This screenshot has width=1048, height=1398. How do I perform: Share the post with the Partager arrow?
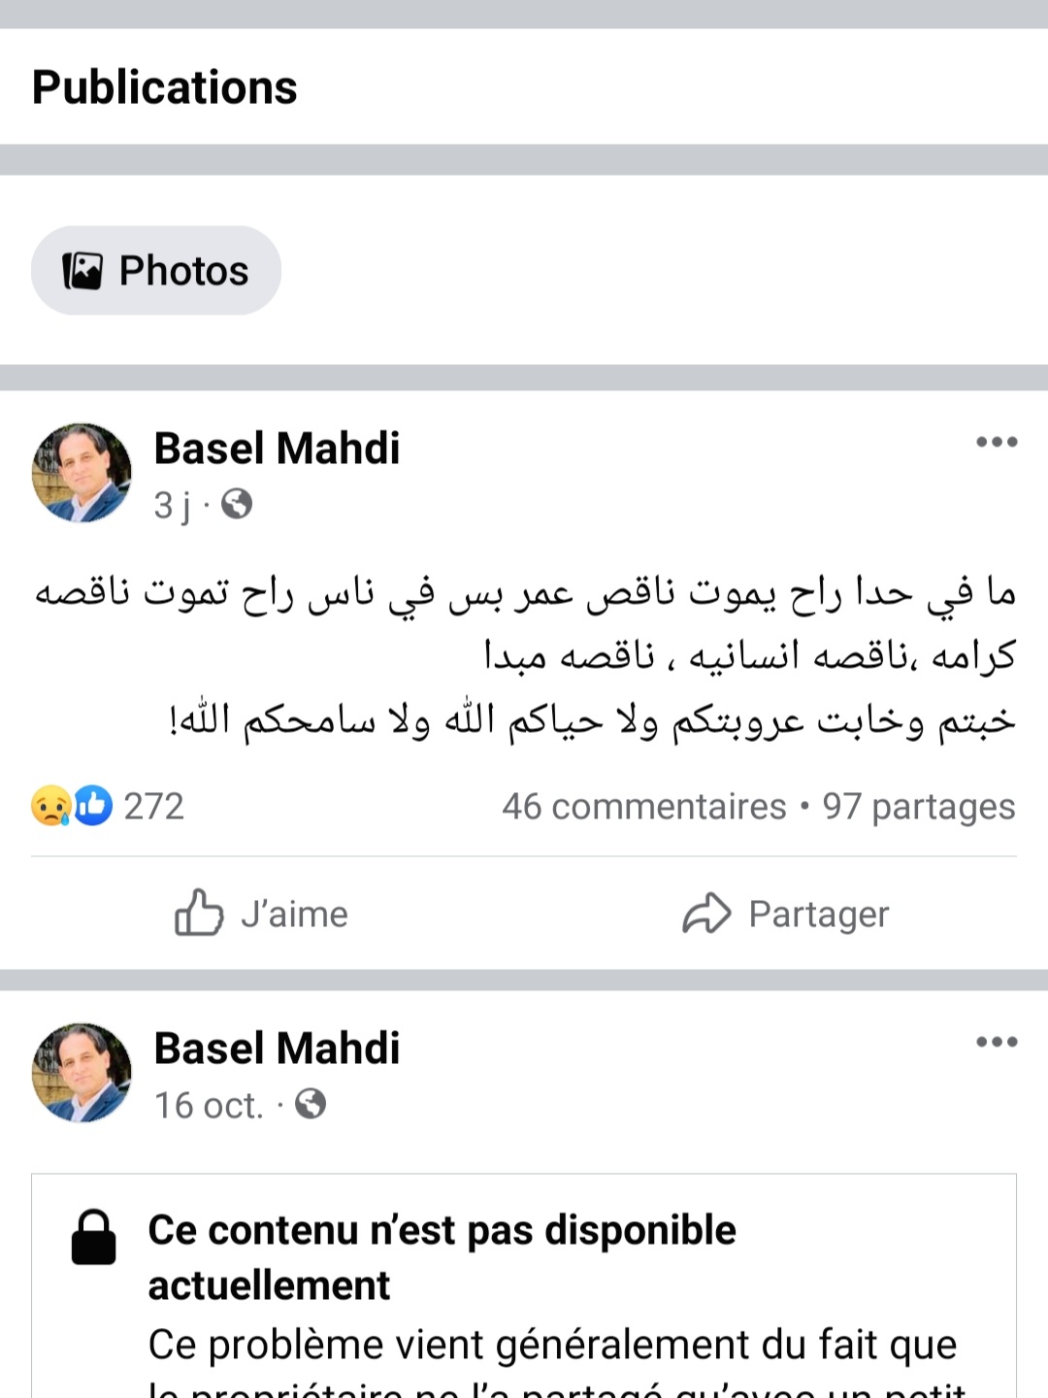coord(785,914)
